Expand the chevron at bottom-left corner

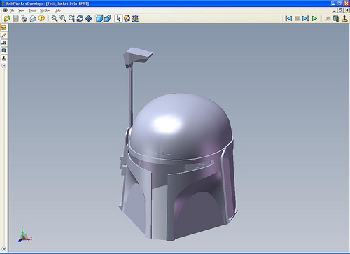[3, 249]
